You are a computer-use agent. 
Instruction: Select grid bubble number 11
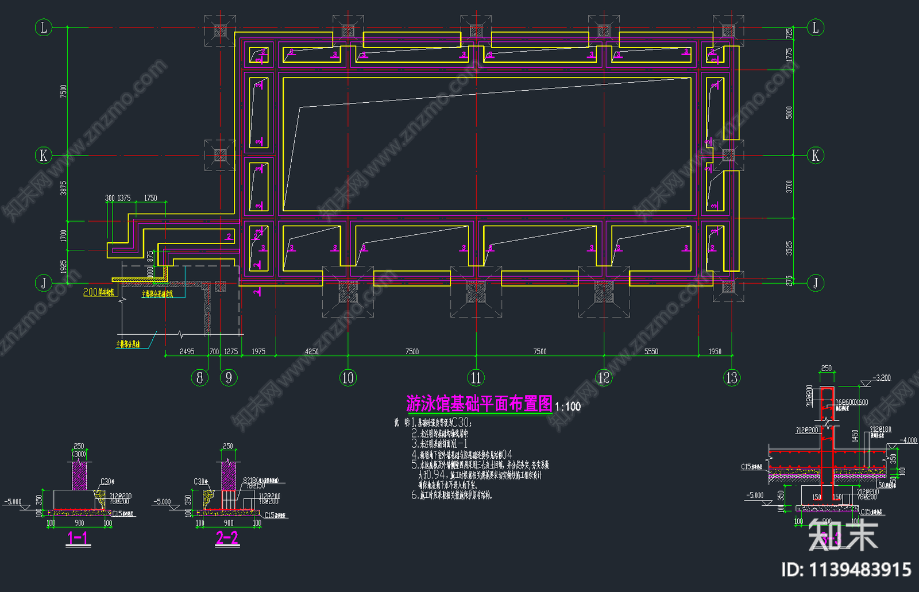476,377
